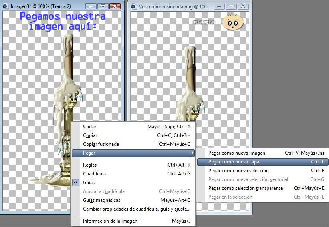Expand the Pegar submenu arrow

click(x=192, y=153)
